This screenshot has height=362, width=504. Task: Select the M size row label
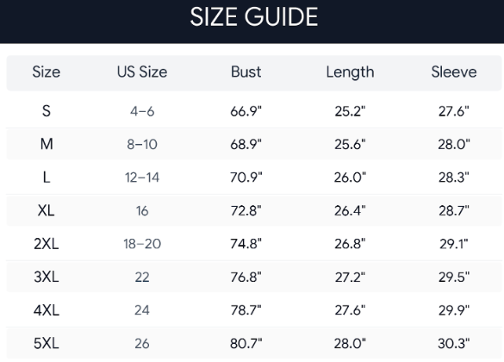pyautogui.click(x=47, y=144)
